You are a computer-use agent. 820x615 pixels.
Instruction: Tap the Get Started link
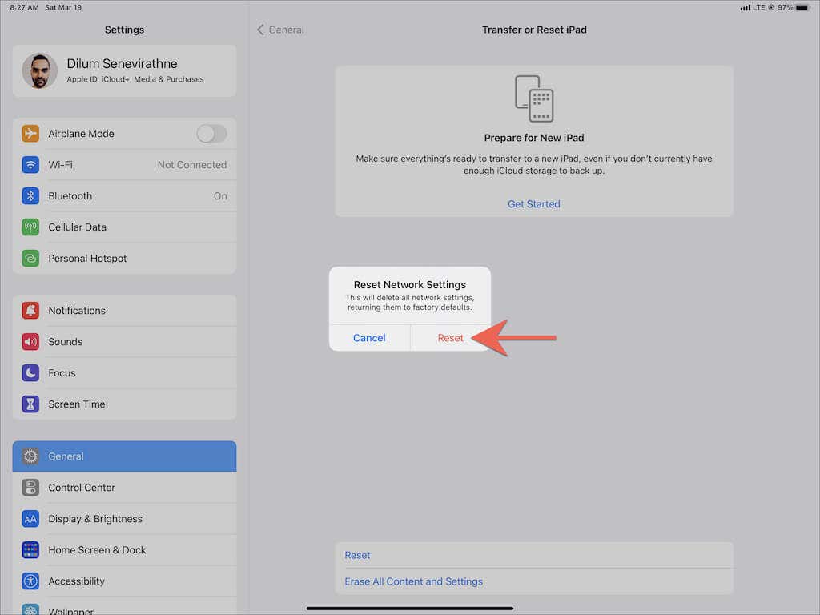[x=534, y=204]
